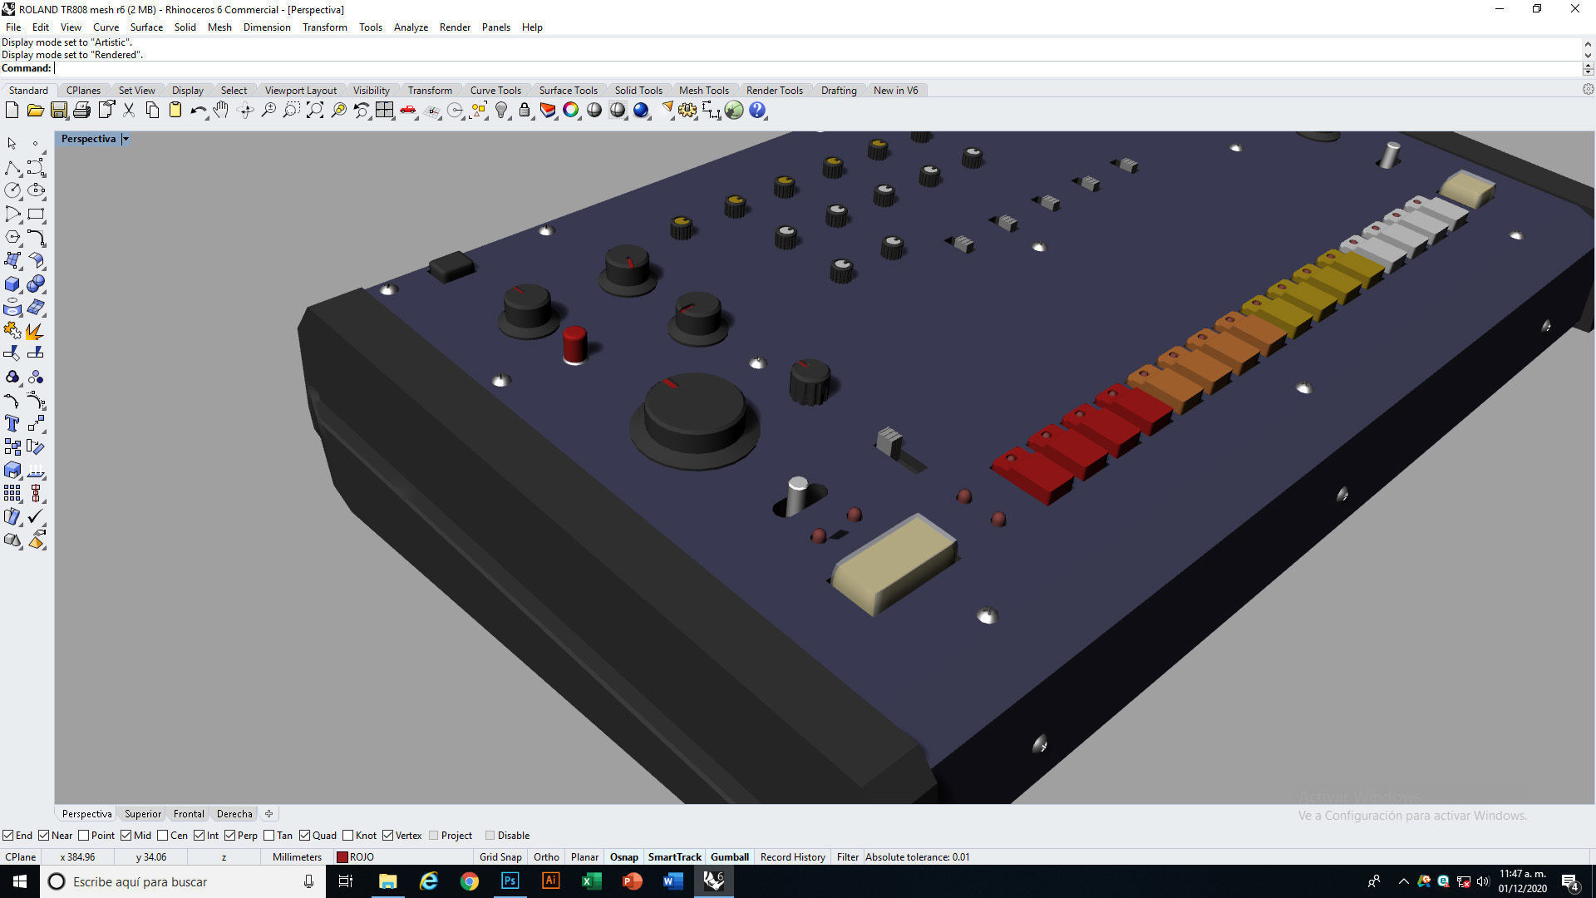Open the Perspectiva viewport dropdown arrow
The height and width of the screenshot is (898, 1596).
pos(126,139)
